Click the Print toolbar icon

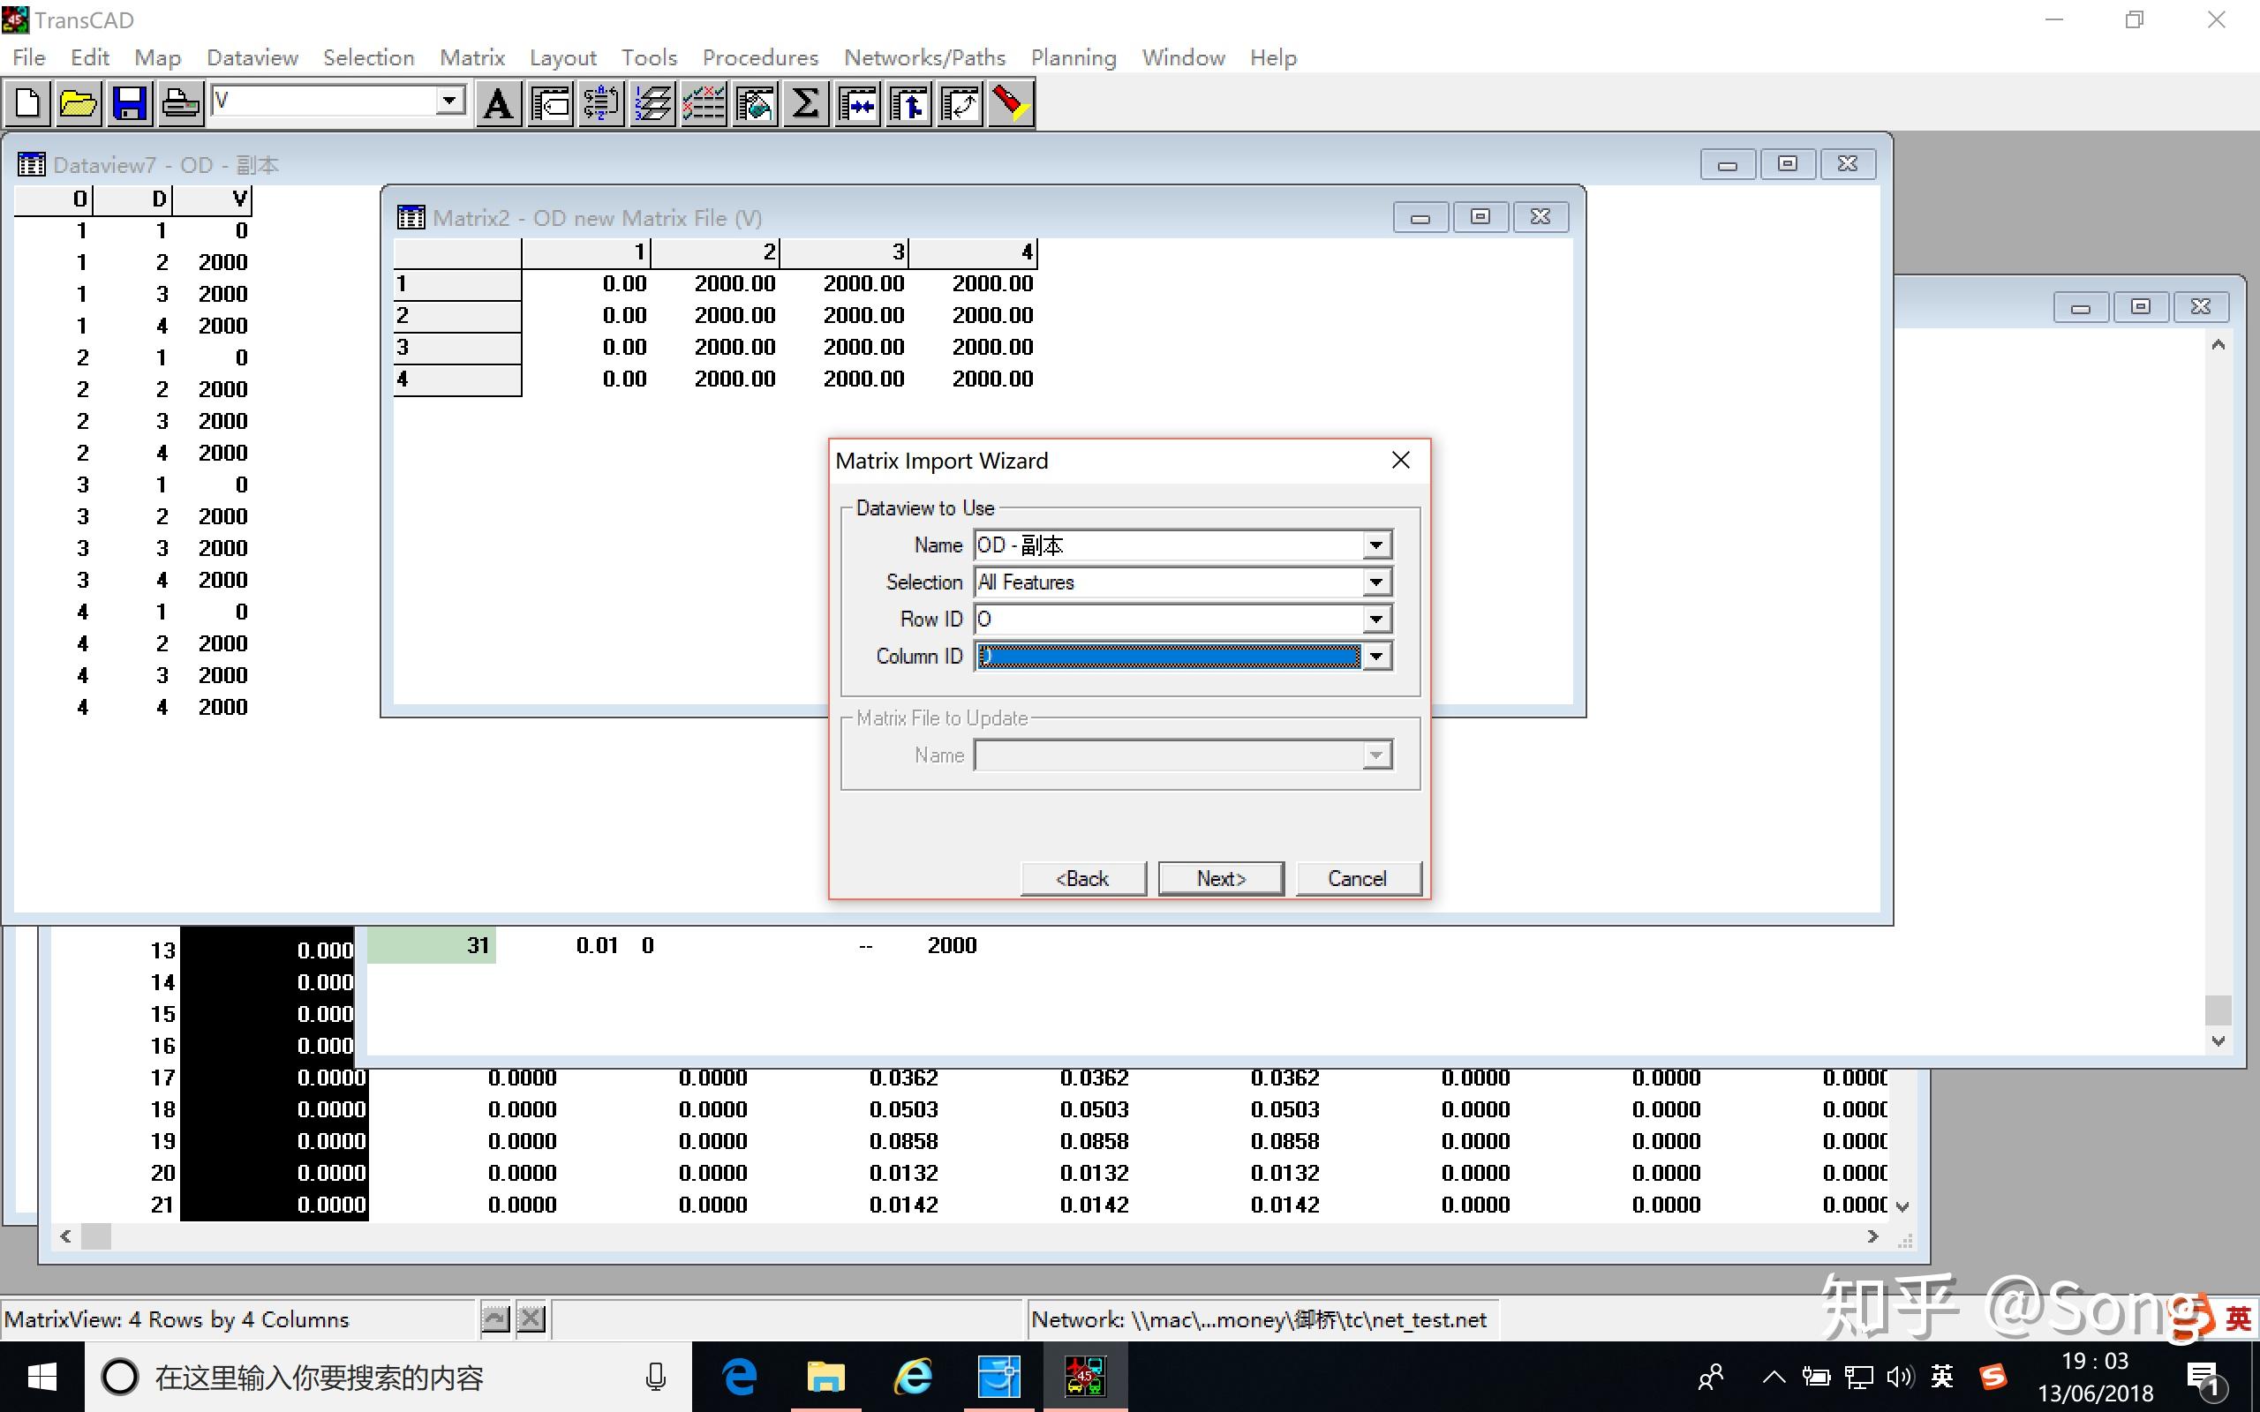tap(179, 102)
